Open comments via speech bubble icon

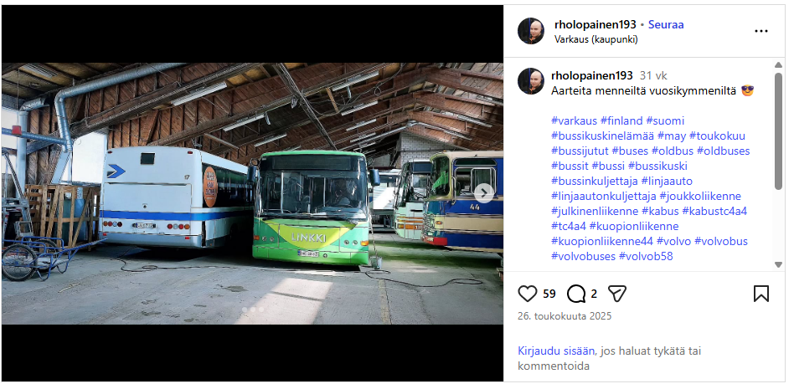pos(575,294)
